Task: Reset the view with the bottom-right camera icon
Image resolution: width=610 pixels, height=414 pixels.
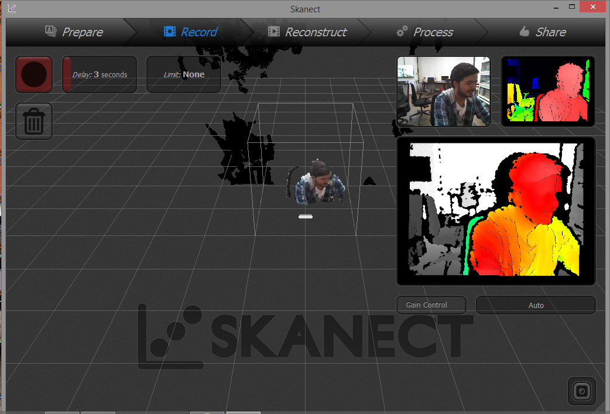Action: 581,391
